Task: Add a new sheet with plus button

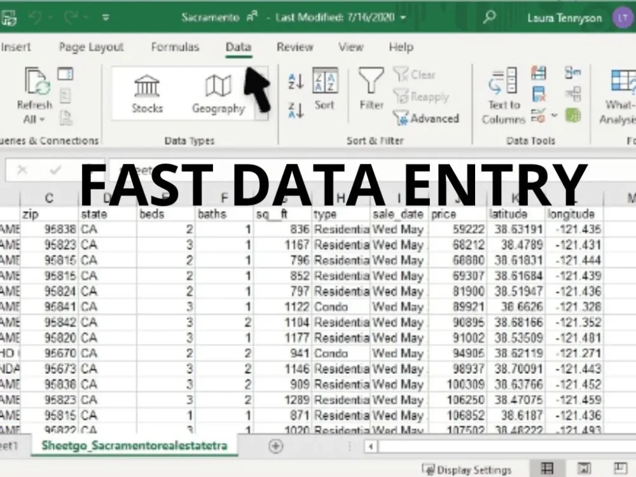Action: 276,446
